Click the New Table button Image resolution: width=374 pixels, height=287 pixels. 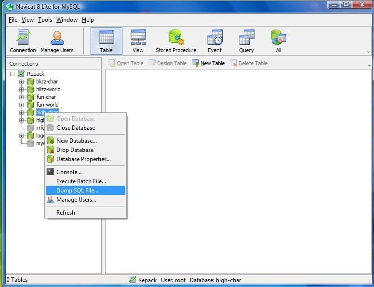pyautogui.click(x=208, y=63)
